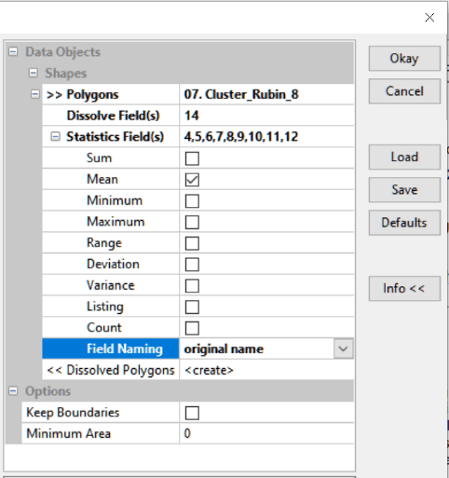The width and height of the screenshot is (449, 478).
Task: Tick the Maximum checkbox
Action: 192,222
